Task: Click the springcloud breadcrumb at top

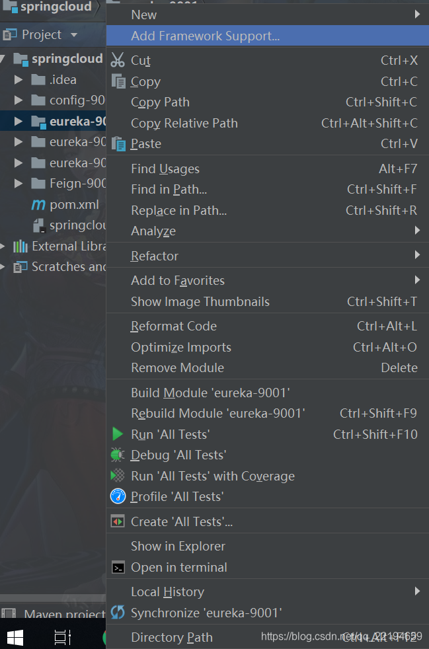Action: coord(56,7)
